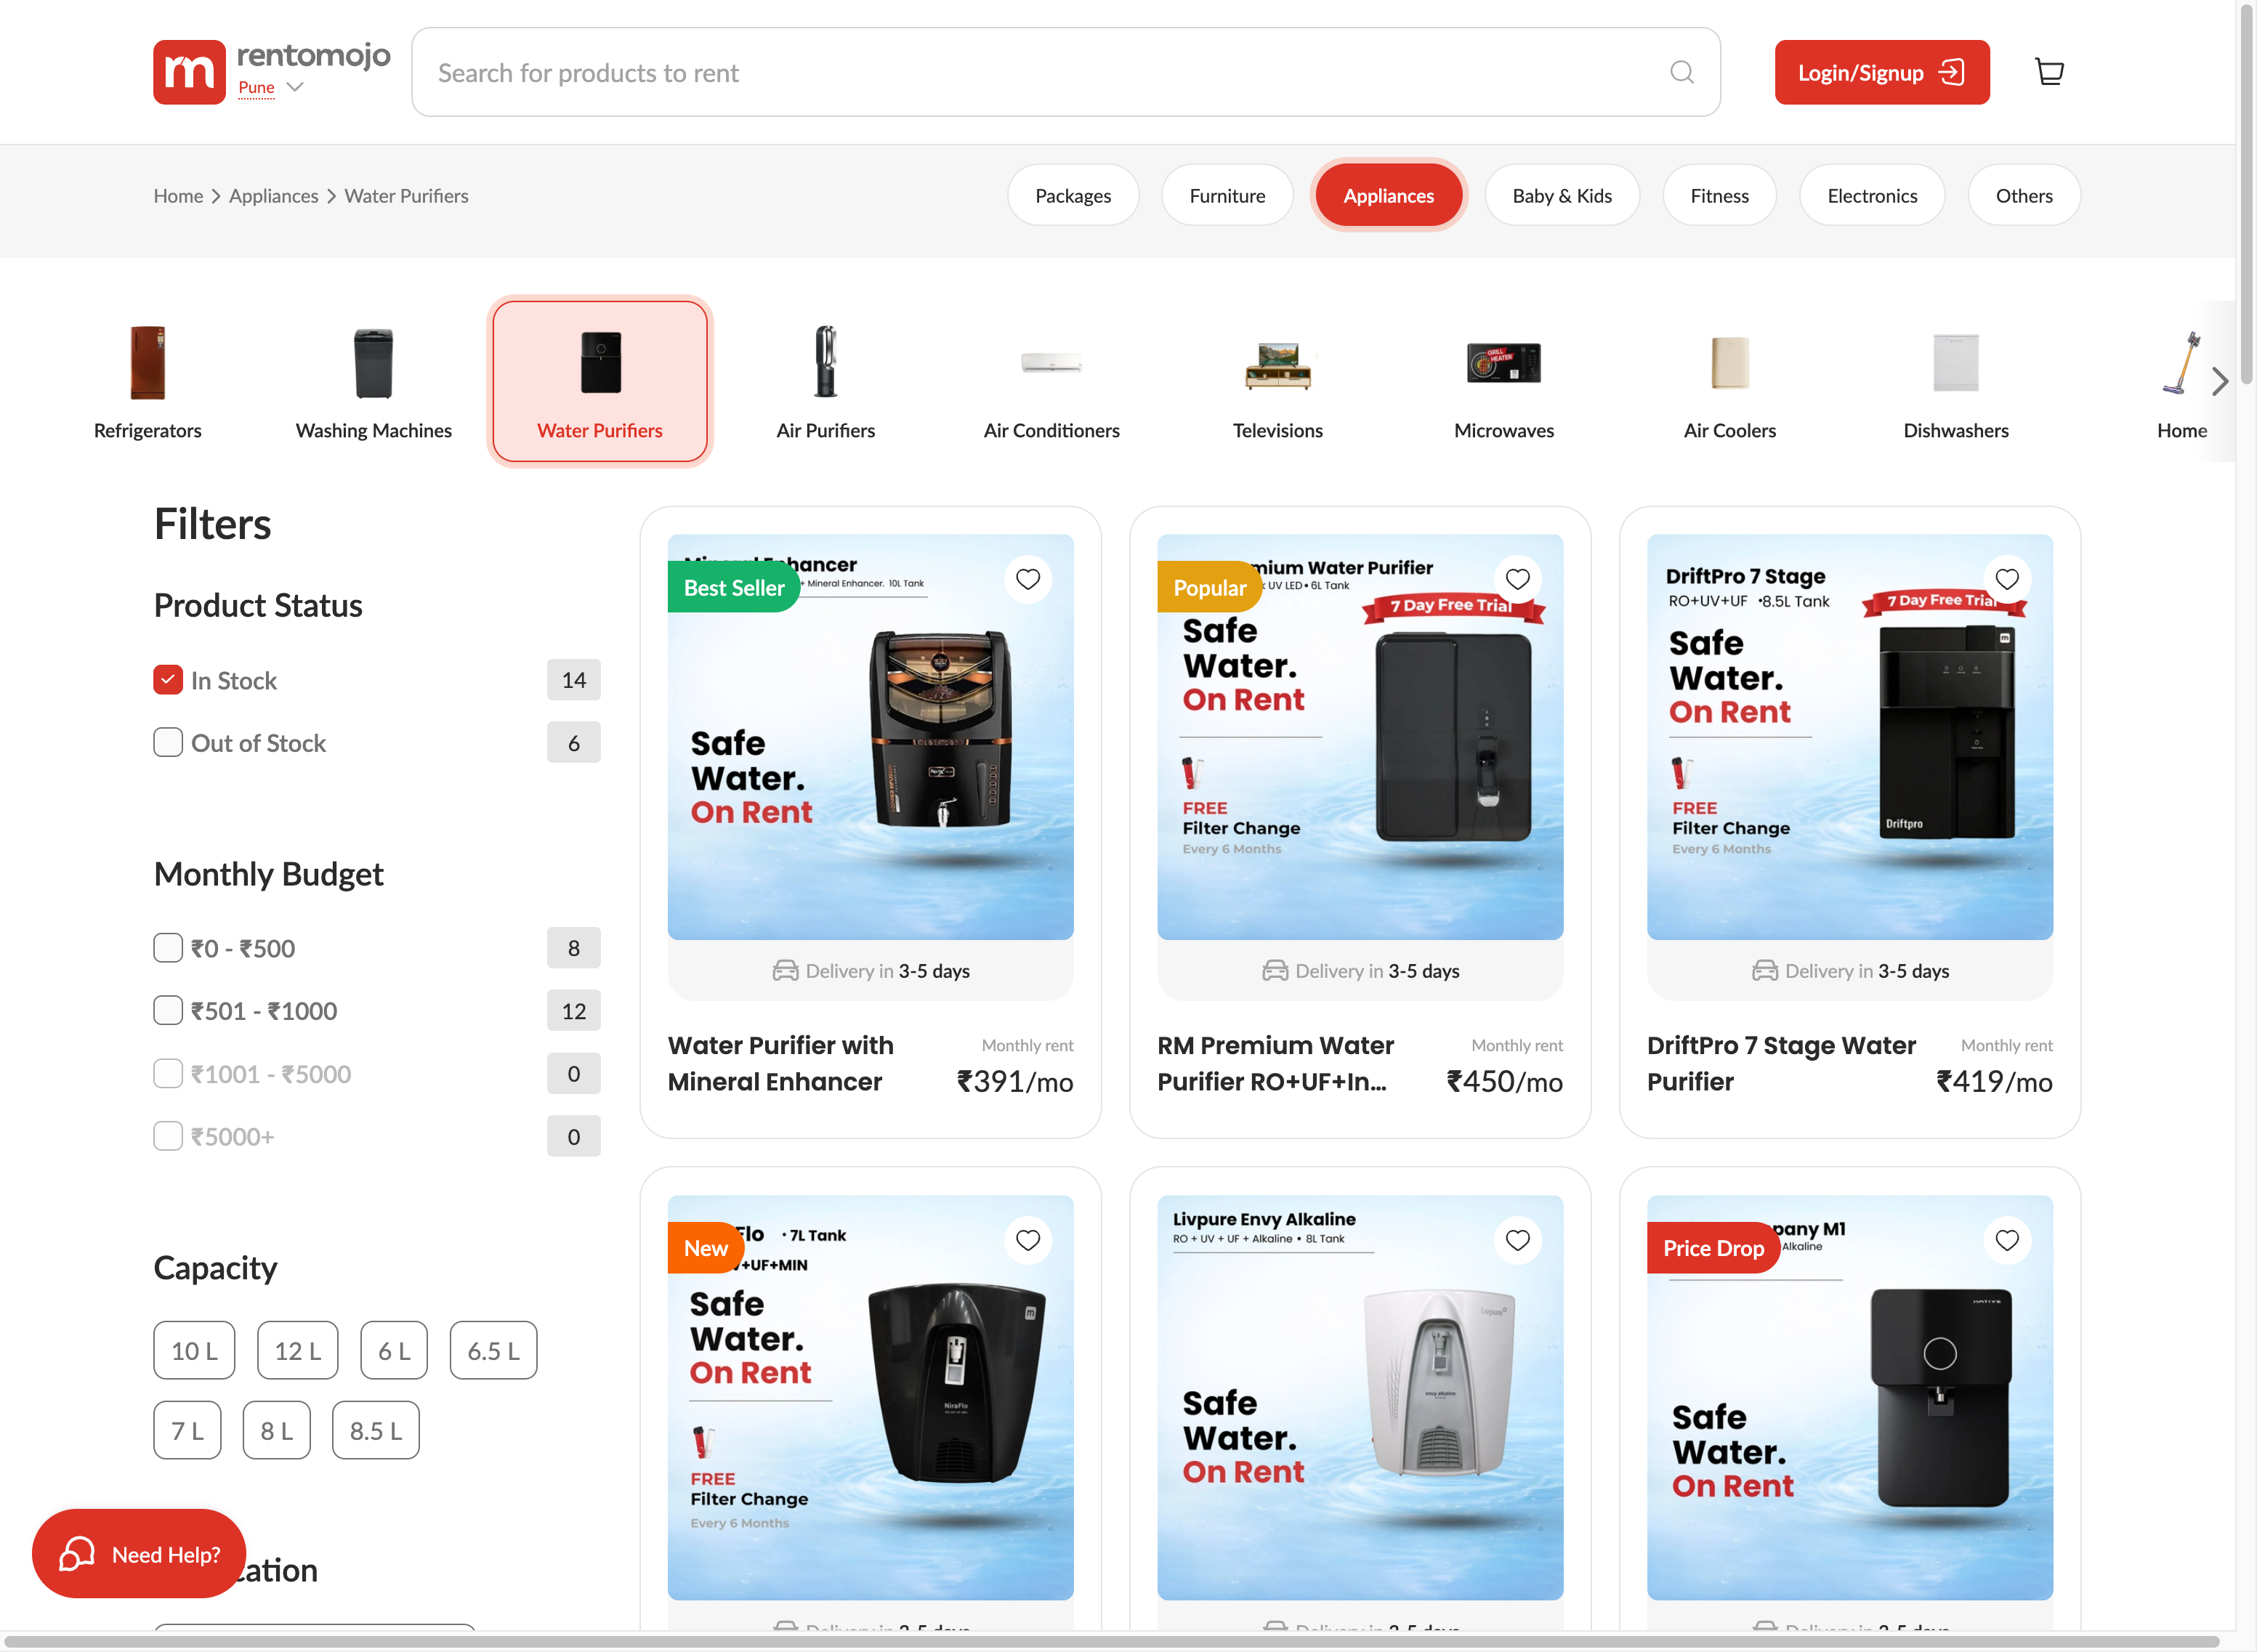The height and width of the screenshot is (1652, 2257).
Task: Click the horizontal page scrollbar
Action: (1110, 1641)
